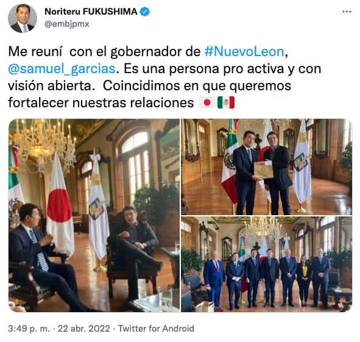Screen dimensions: 360x342
Task: Click the white state flag in top-right photo
Action: coord(302,163)
